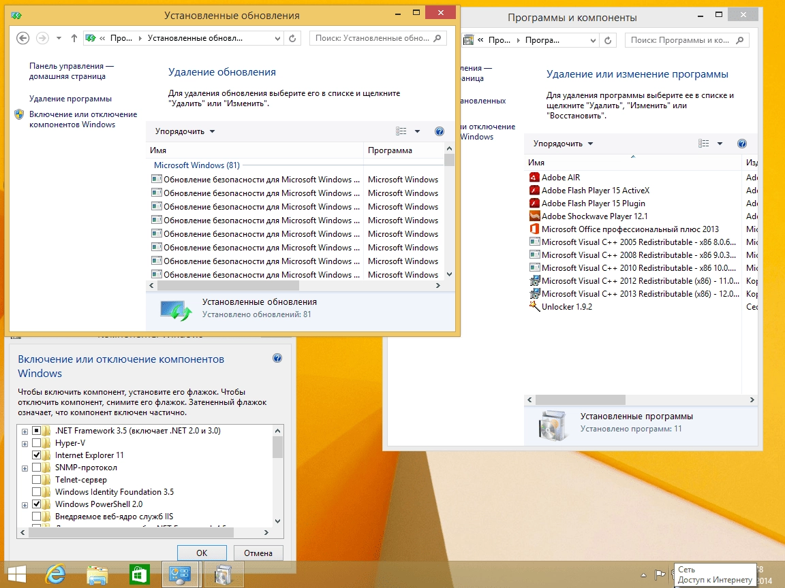This screenshot has width=785, height=588.
Task: Show hidden tray icons arrow
Action: coord(643,575)
